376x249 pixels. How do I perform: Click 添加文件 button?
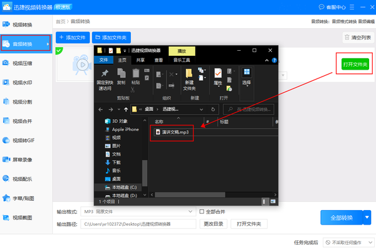[73, 38]
